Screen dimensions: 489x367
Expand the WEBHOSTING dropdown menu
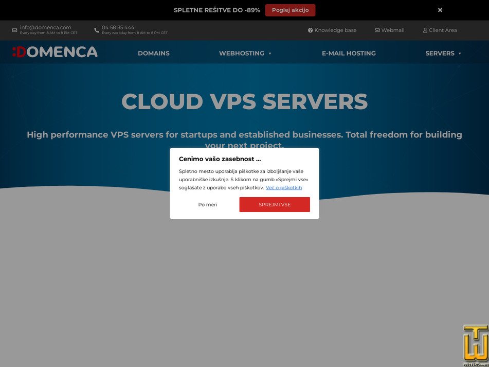(x=245, y=53)
